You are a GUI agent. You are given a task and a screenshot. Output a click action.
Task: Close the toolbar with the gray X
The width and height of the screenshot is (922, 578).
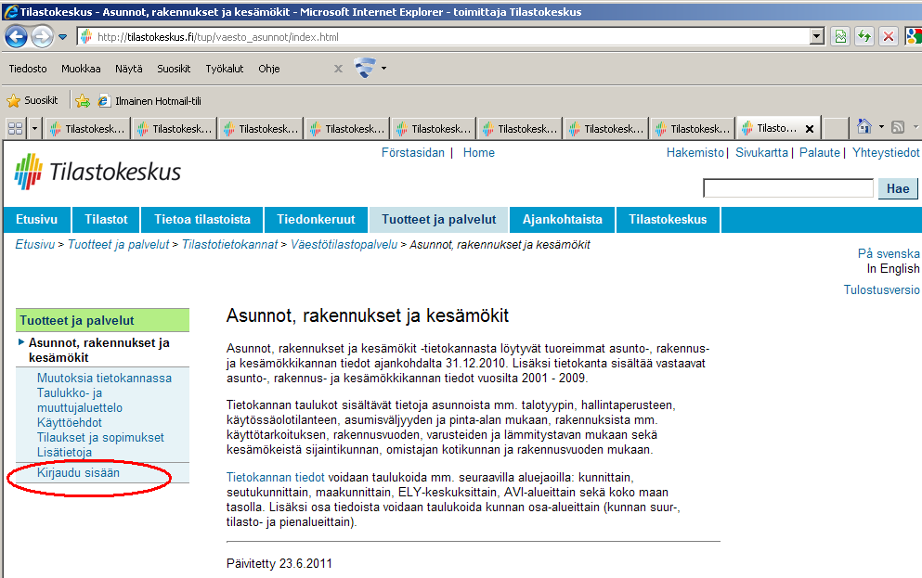[x=338, y=69]
